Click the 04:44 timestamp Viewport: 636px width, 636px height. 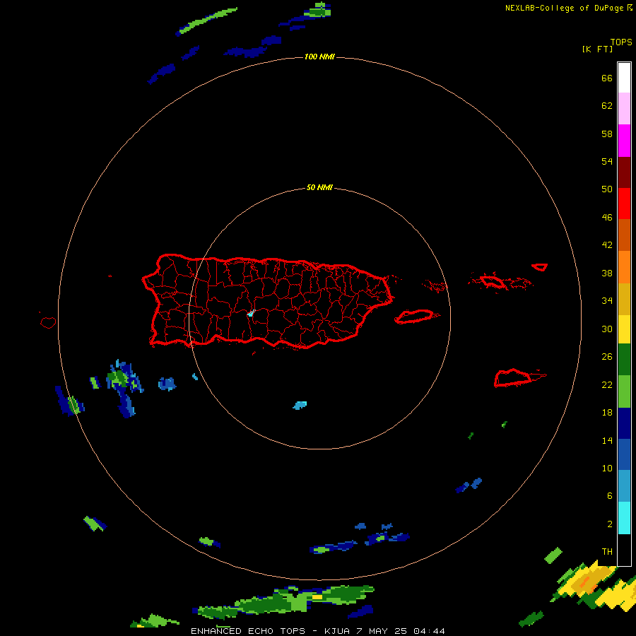click(x=429, y=631)
